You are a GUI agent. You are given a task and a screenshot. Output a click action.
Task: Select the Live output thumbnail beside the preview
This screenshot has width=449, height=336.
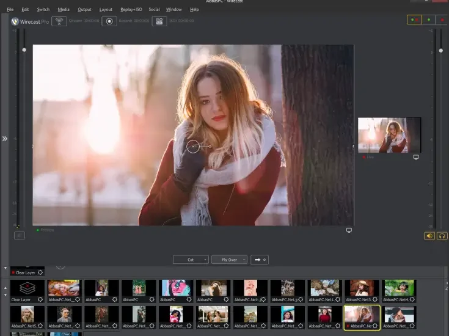(390, 135)
